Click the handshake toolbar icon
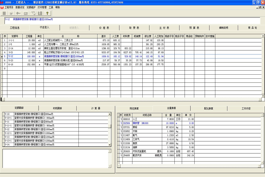This screenshot has height=177, width=265. pos(33,13)
